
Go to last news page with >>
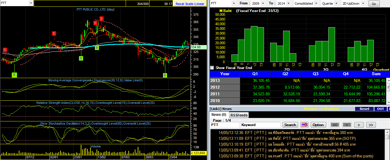click(371, 125)
